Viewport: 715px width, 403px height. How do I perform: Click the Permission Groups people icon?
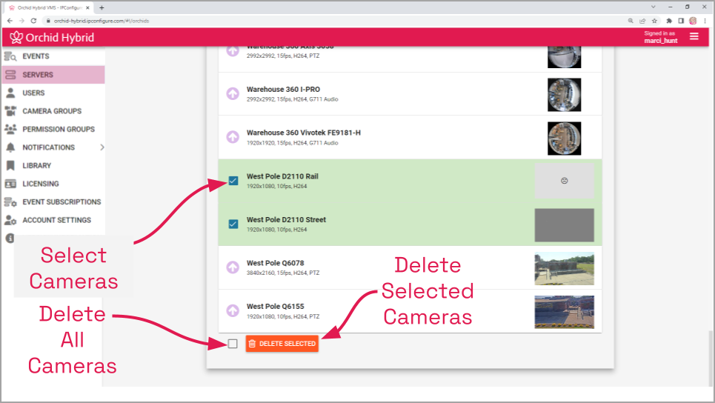click(10, 129)
